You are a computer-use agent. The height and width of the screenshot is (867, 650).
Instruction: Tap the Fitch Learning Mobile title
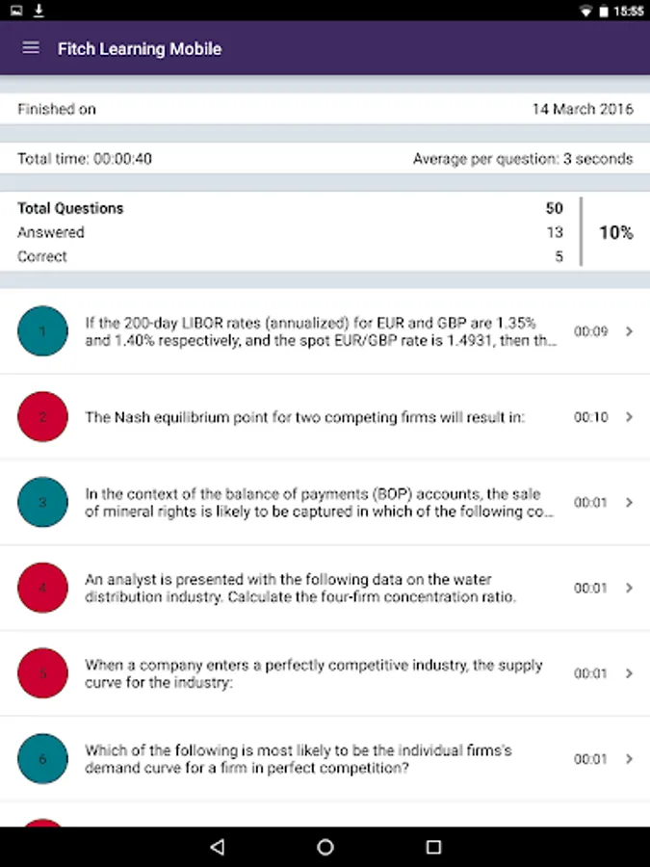140,49
